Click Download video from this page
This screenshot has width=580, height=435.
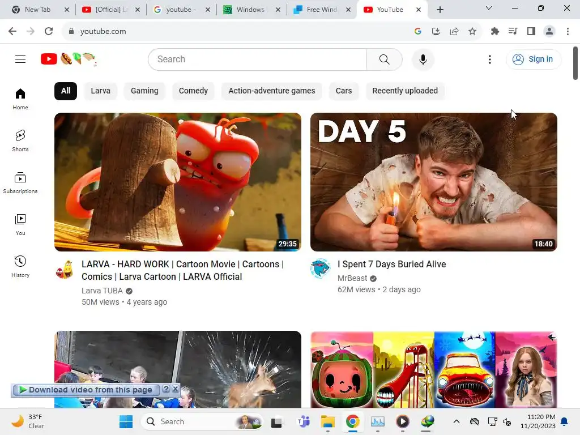click(86, 390)
